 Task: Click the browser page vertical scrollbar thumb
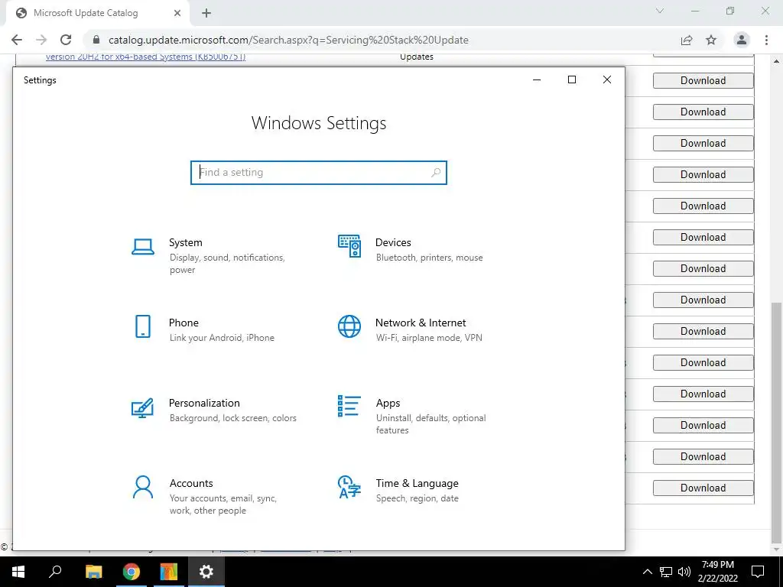pyautogui.click(x=776, y=423)
